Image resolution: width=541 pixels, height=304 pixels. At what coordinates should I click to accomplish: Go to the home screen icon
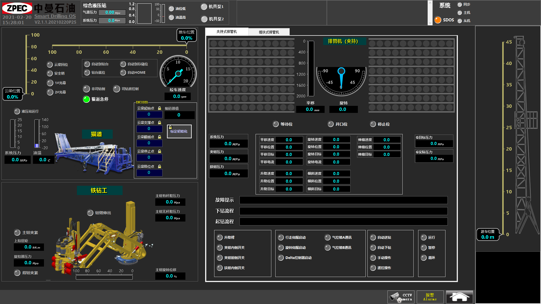[x=459, y=297]
